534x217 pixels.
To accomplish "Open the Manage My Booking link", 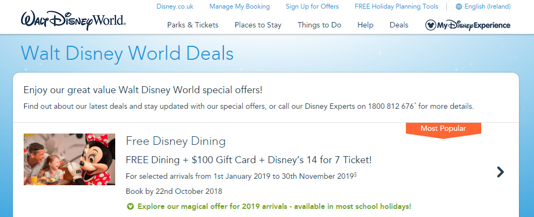I will pyautogui.click(x=240, y=7).
